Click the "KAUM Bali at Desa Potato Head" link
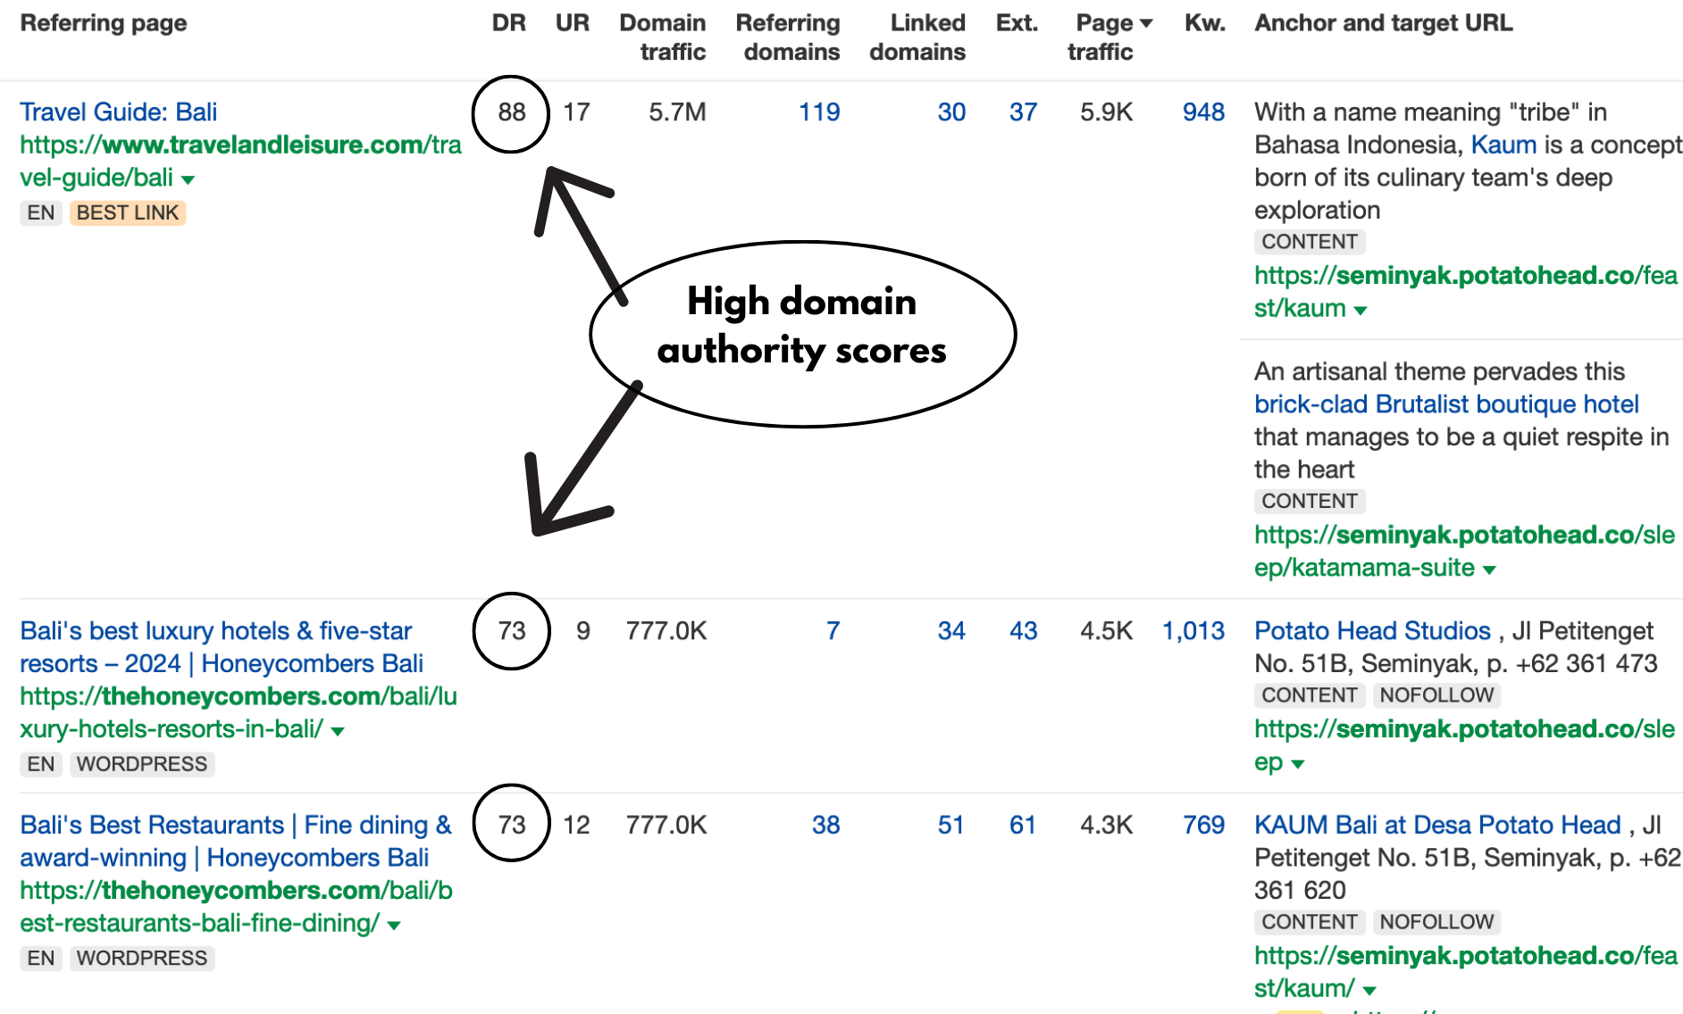Image resolution: width=1683 pixels, height=1014 pixels. coord(1439,824)
